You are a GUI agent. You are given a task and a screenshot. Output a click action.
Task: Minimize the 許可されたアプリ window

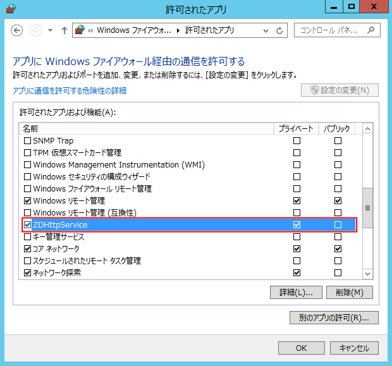point(334,7)
